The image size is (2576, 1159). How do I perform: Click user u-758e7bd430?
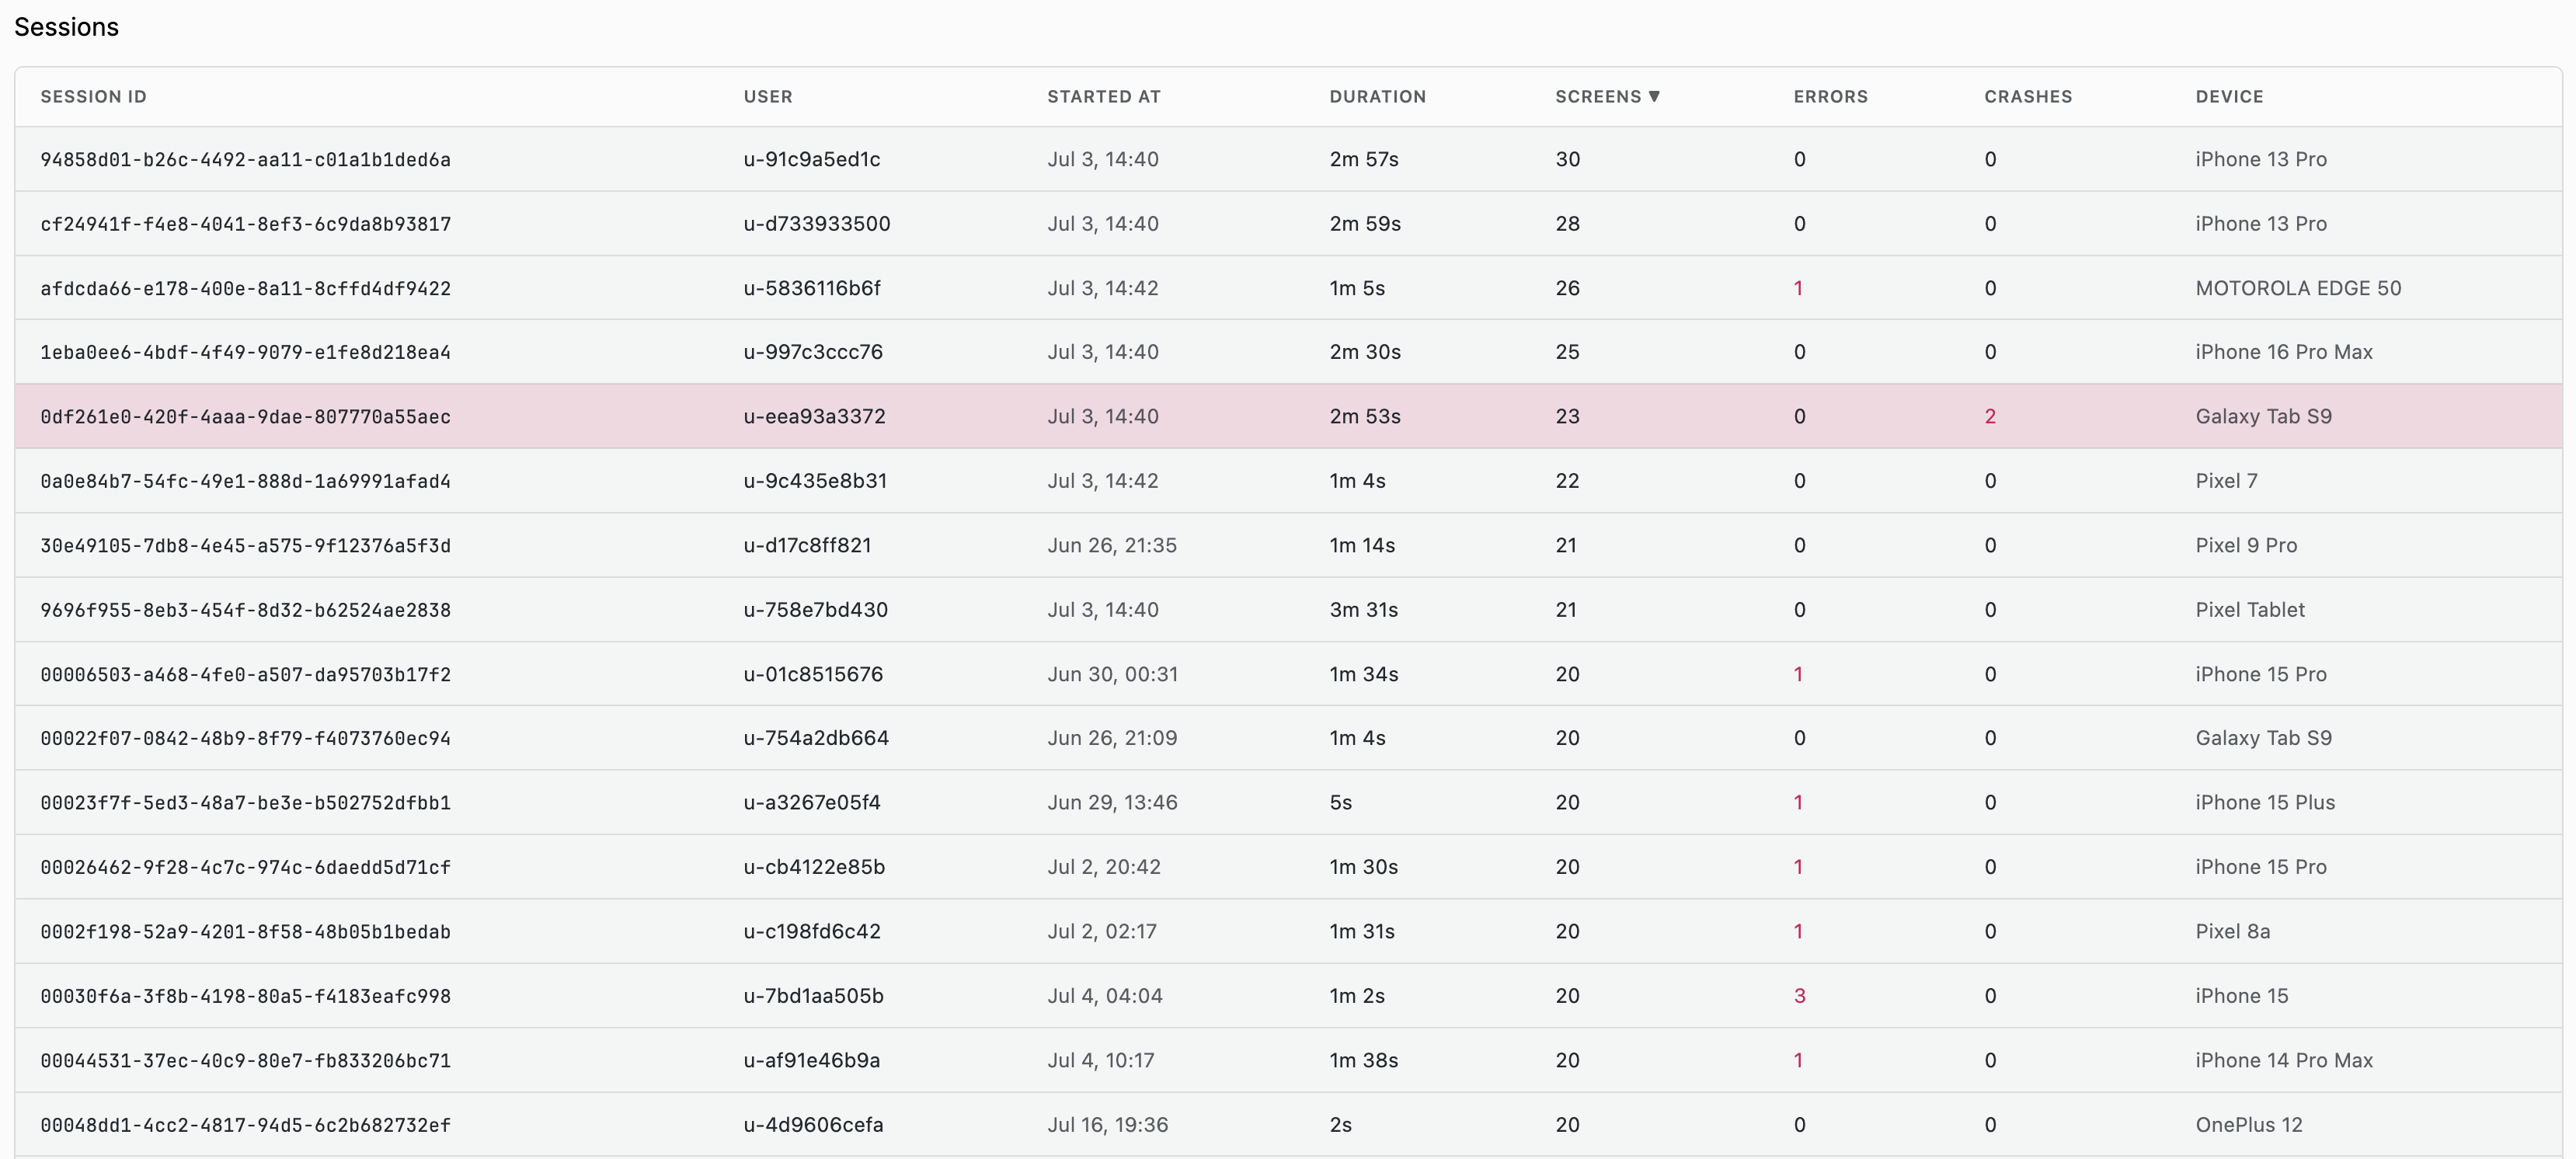point(815,609)
